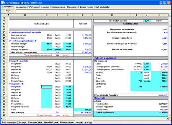Click horizontal scrollbar right arrow

(x=167, y=118)
